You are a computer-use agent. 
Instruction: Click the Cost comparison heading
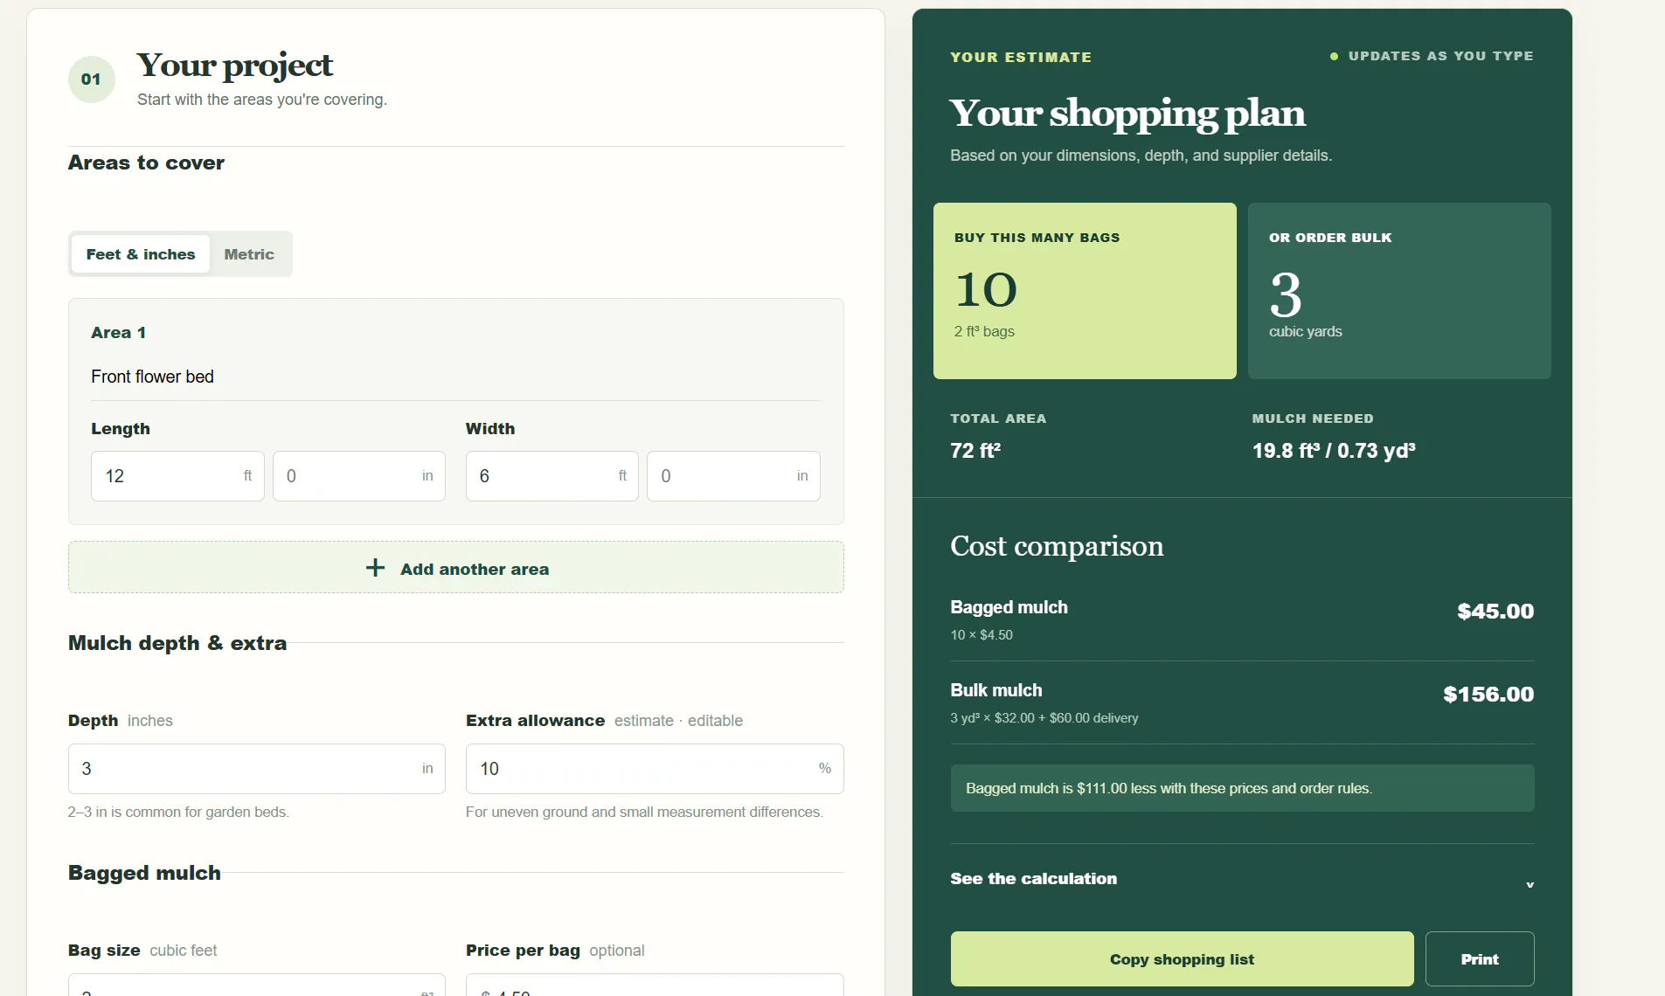[1057, 546]
